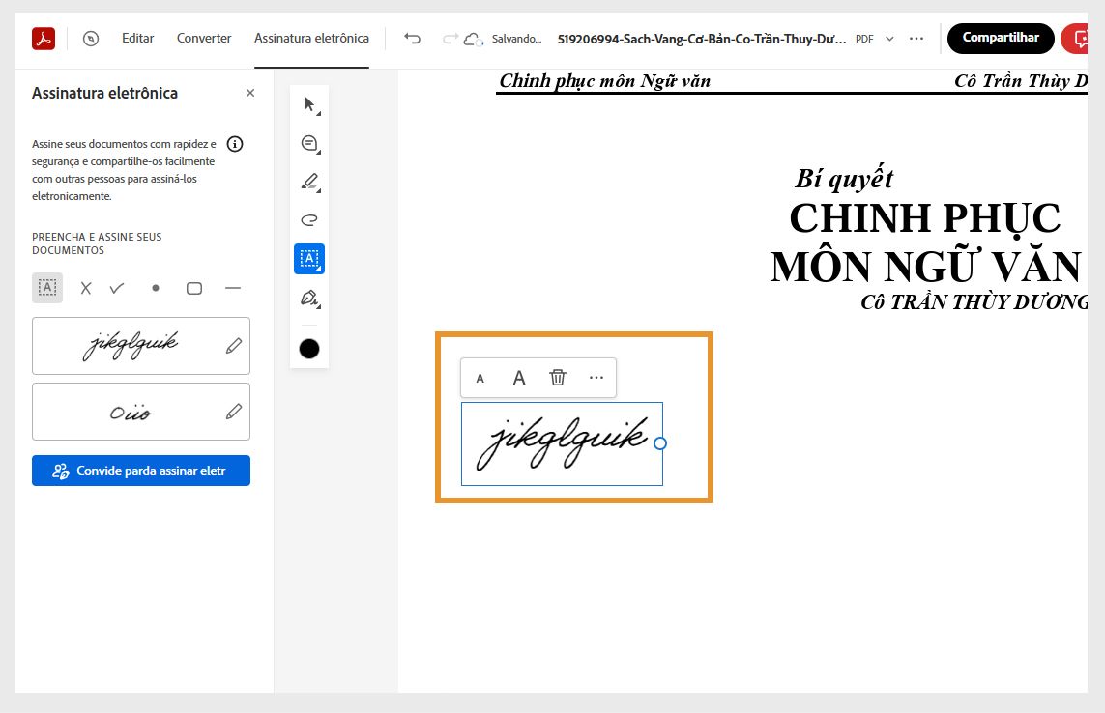Screen dimensions: 1105x713
Task: Click the Adobe Acrobat home logo
Action: click(x=44, y=38)
